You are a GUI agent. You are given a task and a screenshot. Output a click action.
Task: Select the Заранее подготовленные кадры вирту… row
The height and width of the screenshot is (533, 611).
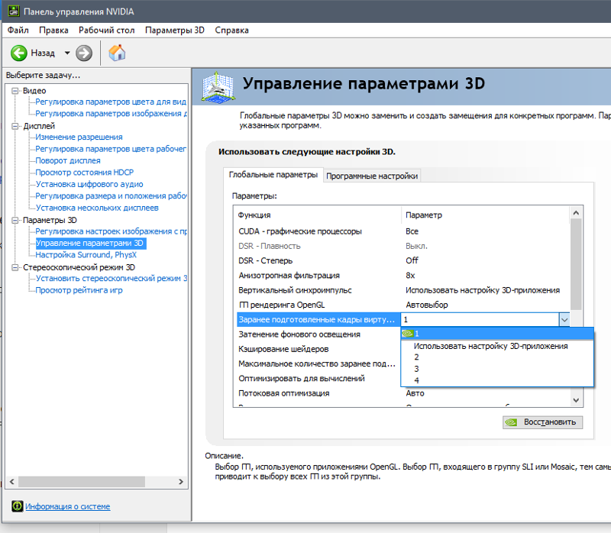318,319
